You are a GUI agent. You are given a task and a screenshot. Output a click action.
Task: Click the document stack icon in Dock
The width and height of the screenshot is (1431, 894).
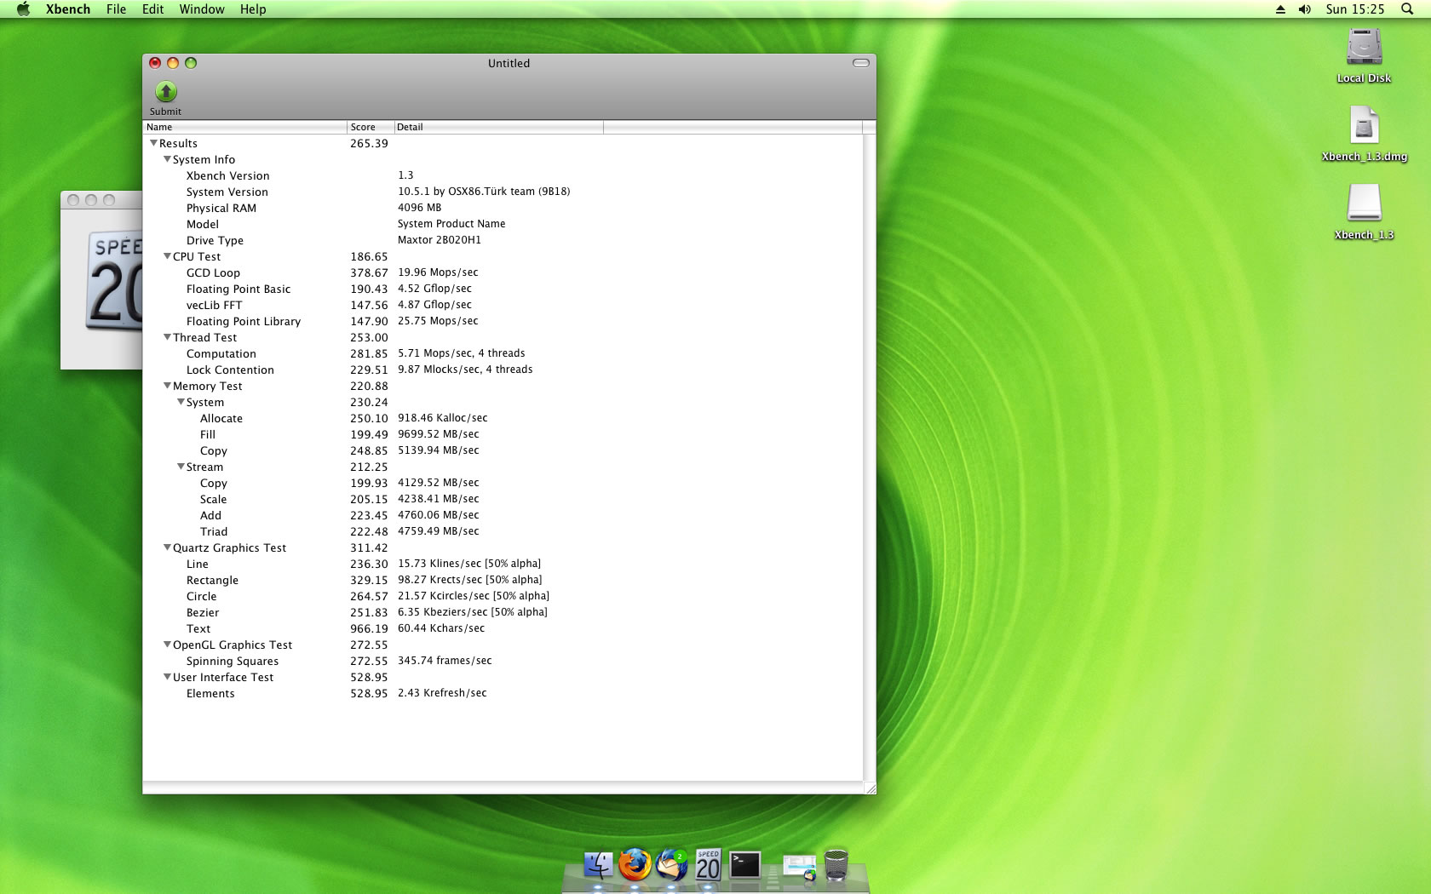point(799,867)
